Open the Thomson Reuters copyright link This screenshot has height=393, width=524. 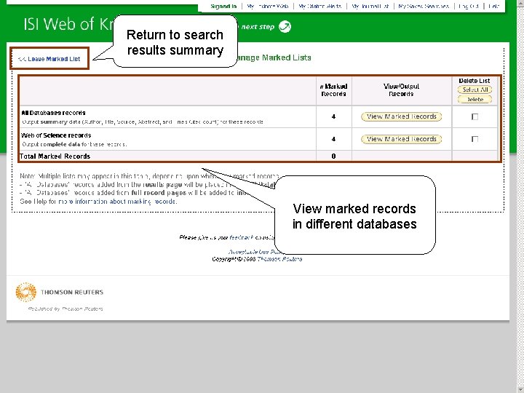(x=279, y=259)
